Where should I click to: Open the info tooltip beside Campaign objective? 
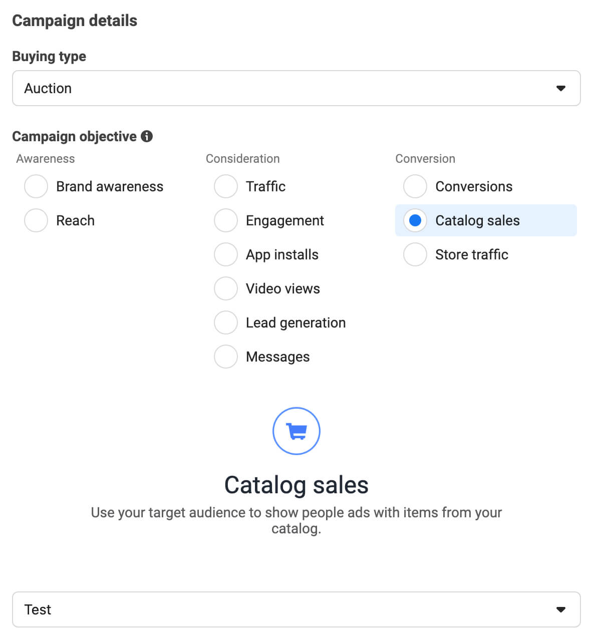point(146,136)
